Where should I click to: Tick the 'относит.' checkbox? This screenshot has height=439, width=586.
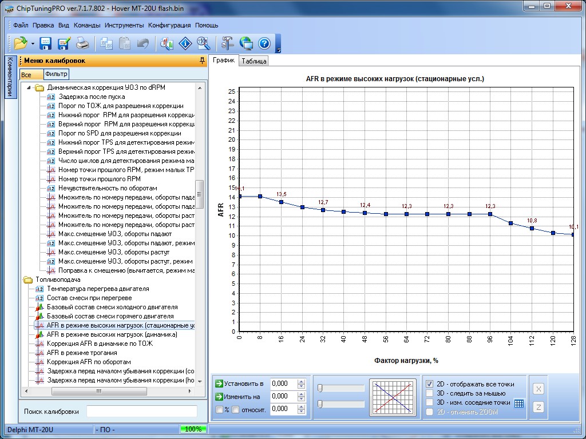(x=235, y=409)
